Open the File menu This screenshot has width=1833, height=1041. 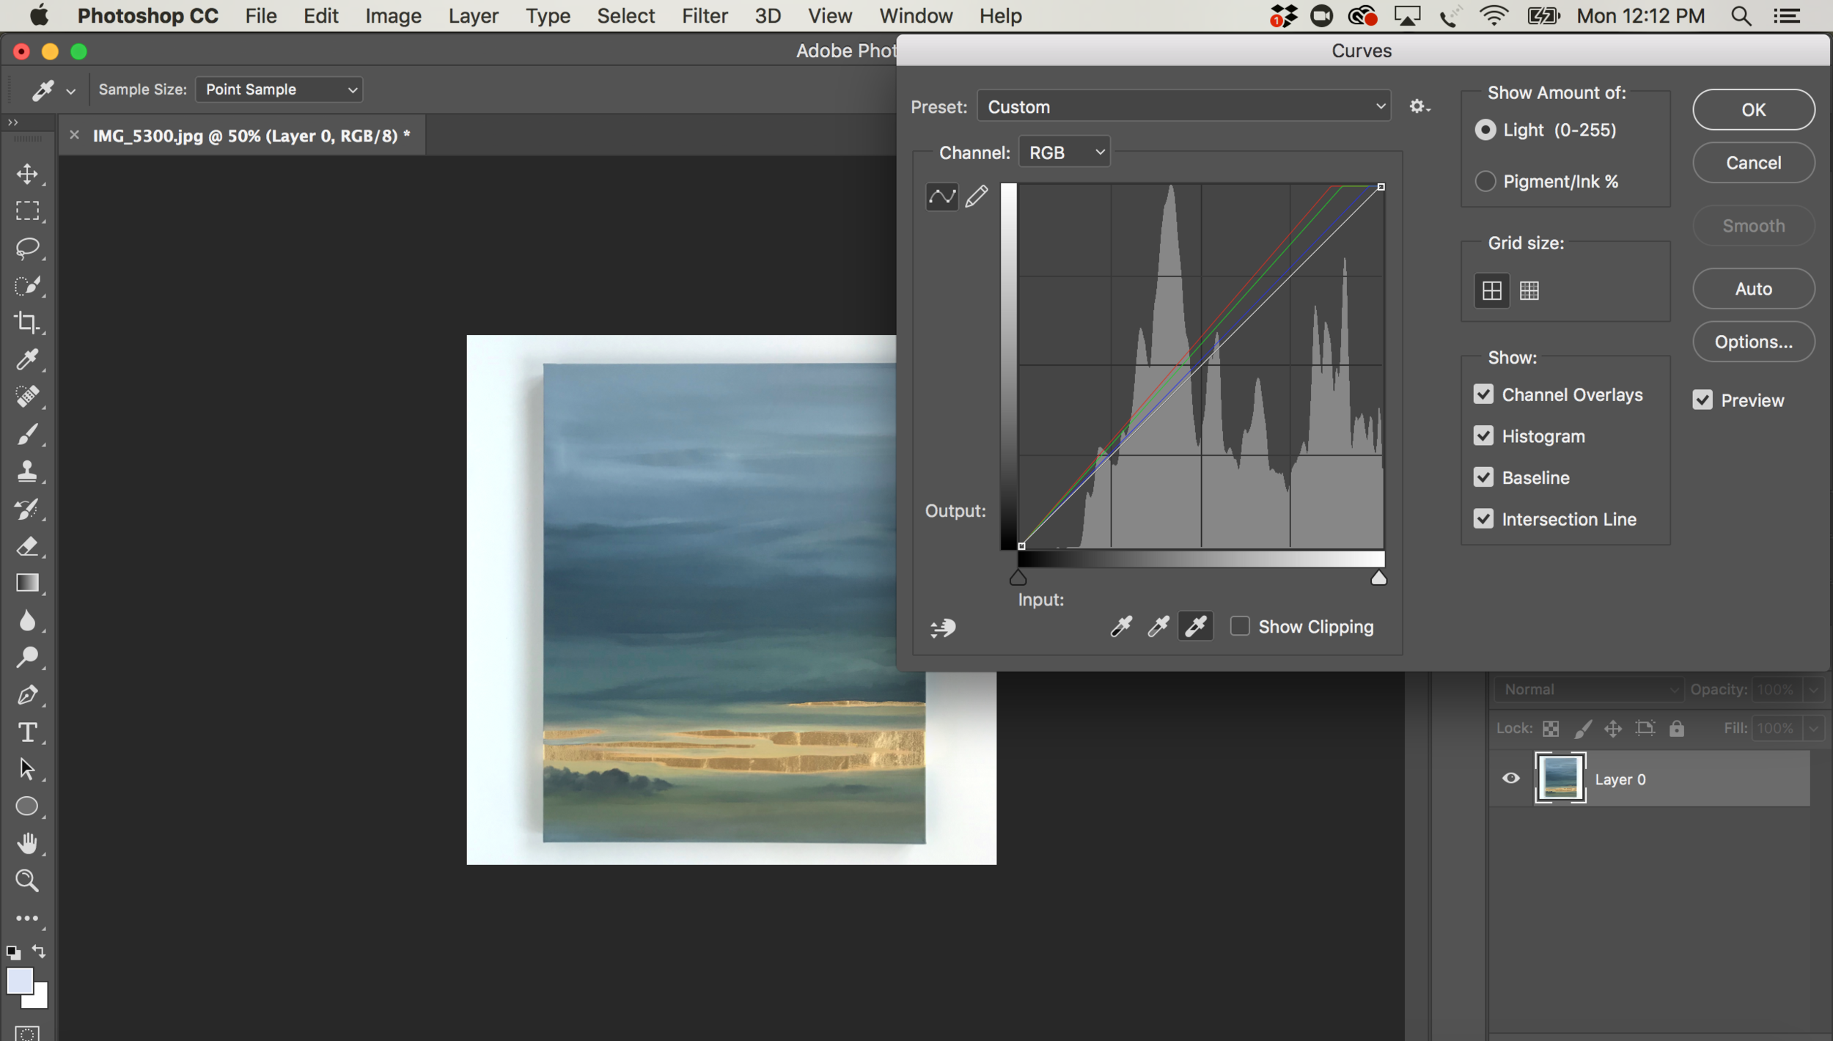coord(261,15)
